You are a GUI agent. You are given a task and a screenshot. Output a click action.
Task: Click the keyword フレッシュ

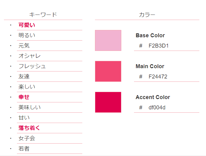[32, 66]
